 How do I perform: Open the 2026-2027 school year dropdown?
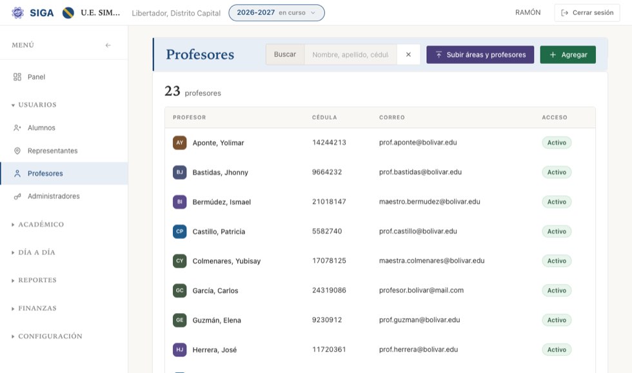point(277,13)
